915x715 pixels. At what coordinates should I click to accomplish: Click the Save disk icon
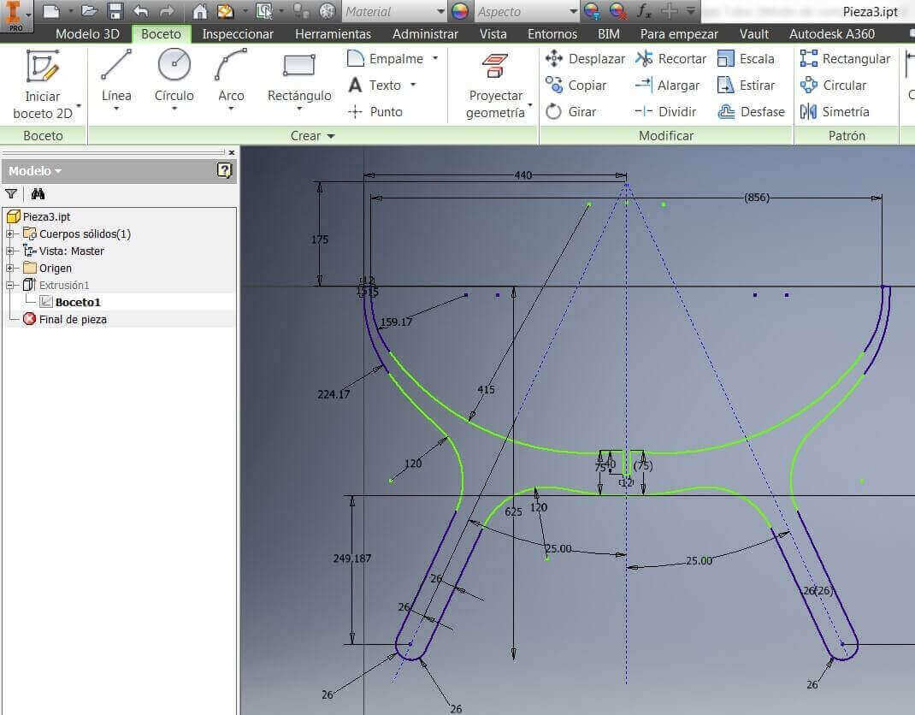[x=115, y=11]
